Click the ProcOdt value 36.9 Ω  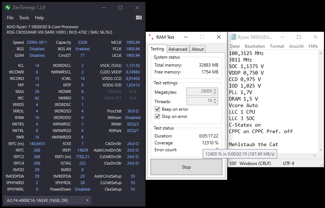pyautogui.click(x=133, y=111)
